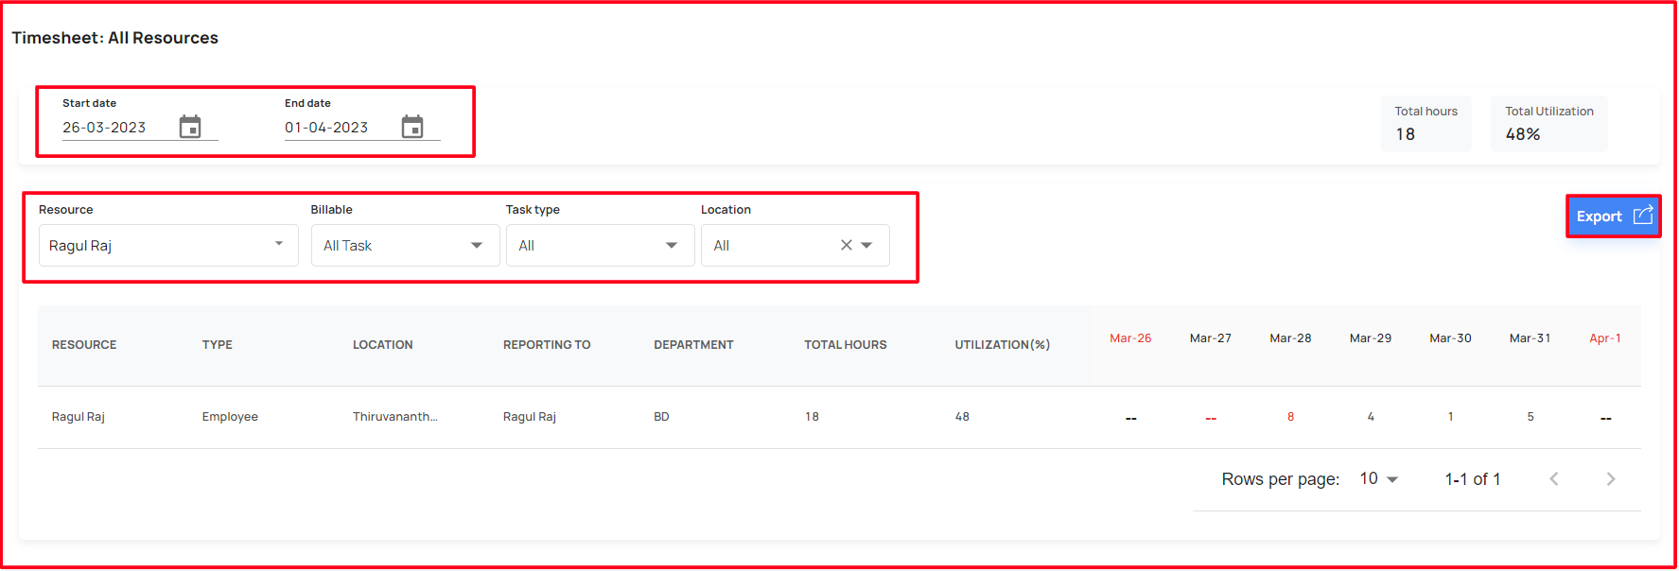Click the Ragul Raj resource name cell
This screenshot has height=571, width=1679.
tap(79, 417)
